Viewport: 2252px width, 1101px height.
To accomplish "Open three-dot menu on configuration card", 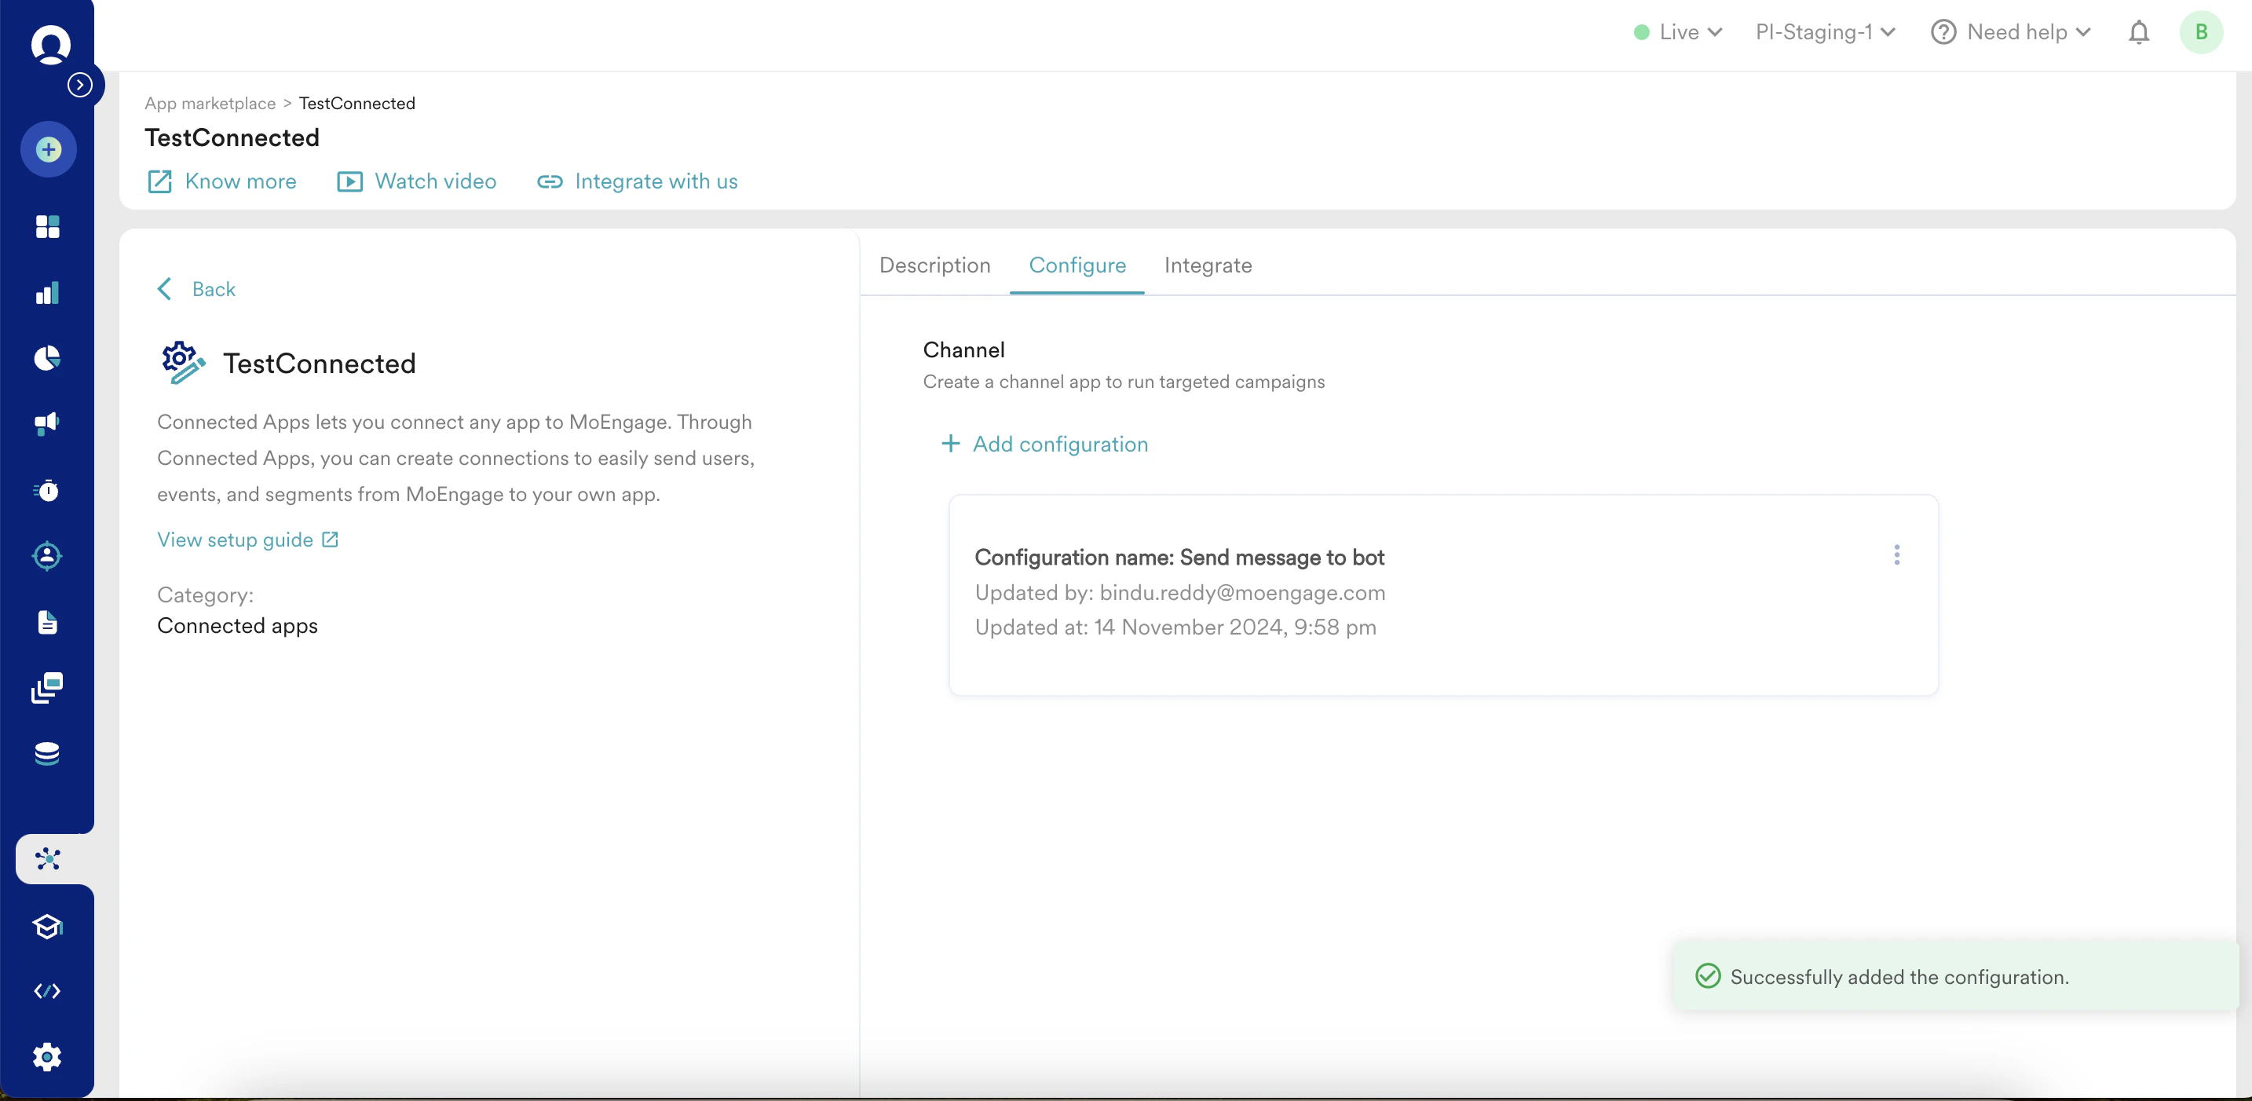I will pos(1896,555).
